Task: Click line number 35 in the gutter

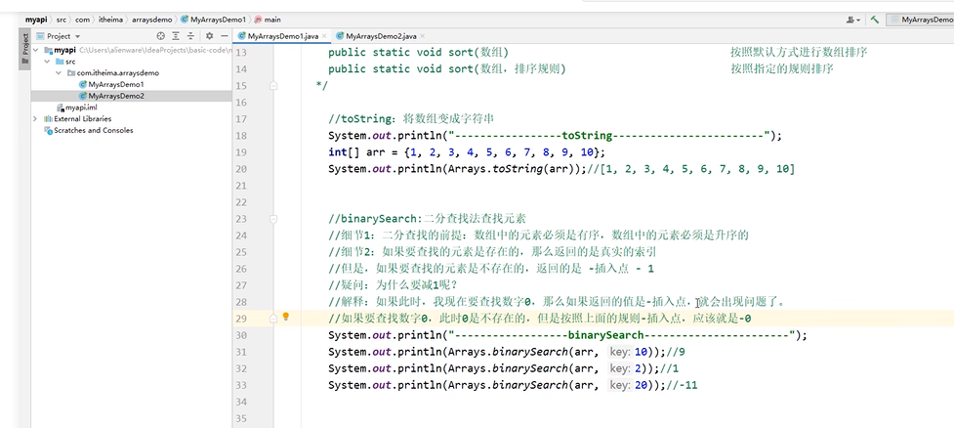Action: coord(239,418)
